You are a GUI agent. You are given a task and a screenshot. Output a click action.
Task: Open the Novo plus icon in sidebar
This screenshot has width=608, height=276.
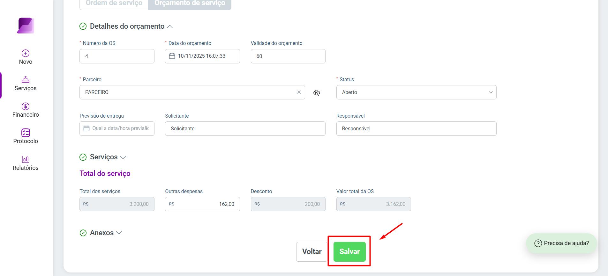[x=26, y=53]
